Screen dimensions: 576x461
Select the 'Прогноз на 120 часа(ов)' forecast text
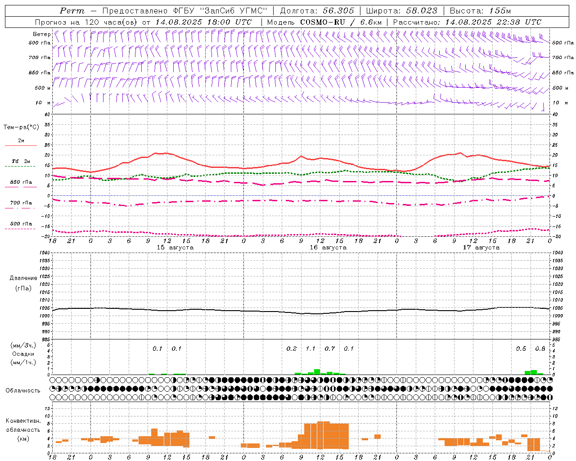pos(86,22)
